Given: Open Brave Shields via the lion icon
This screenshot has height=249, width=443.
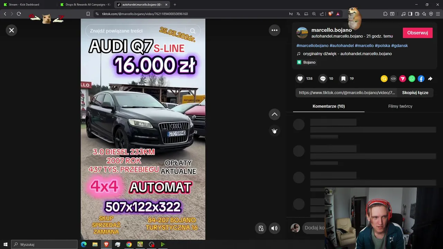Looking at the screenshot, I should [x=331, y=14].
